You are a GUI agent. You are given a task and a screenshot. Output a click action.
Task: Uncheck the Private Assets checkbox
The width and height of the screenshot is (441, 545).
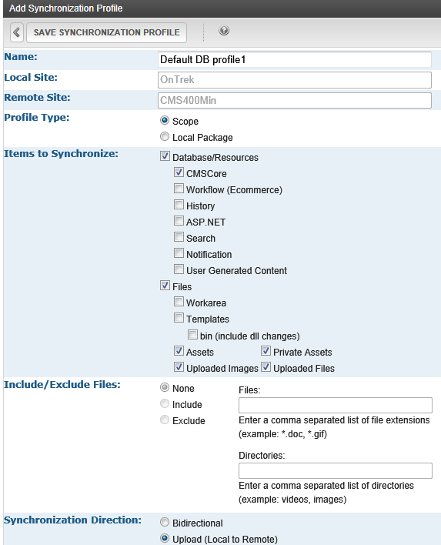(266, 351)
